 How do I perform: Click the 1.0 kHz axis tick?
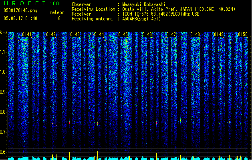[3, 72]
